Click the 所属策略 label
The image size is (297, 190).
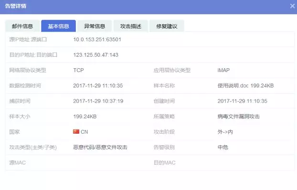point(164,116)
